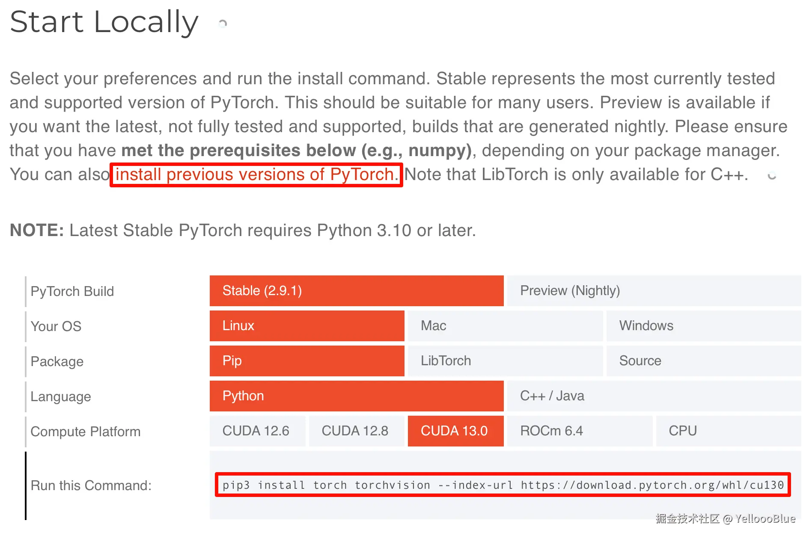This screenshot has height=538, width=809.
Task: Open the install previous versions of PyTorch link
Action: (x=256, y=174)
